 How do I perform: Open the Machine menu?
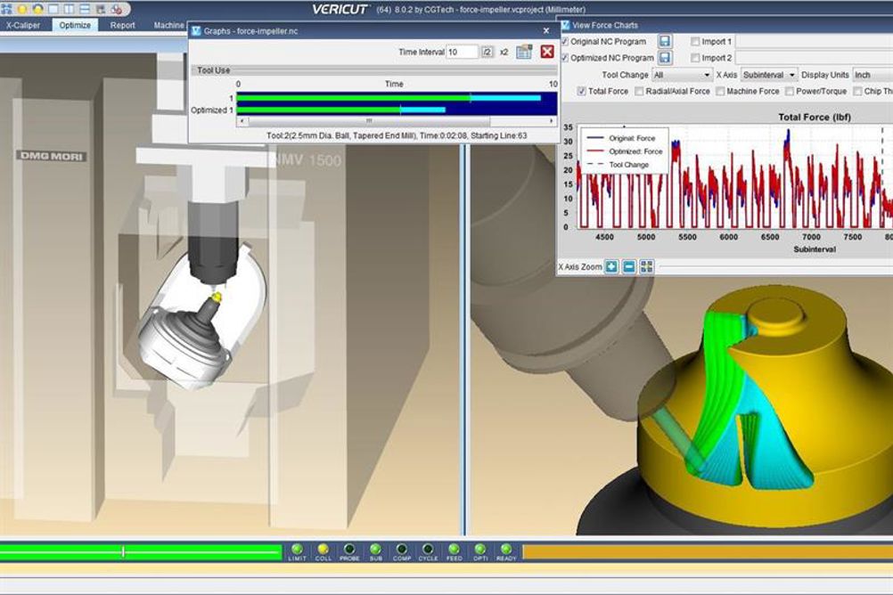[x=169, y=25]
